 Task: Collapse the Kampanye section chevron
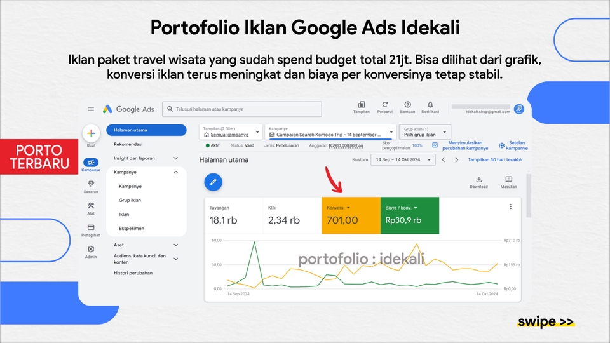click(x=176, y=172)
